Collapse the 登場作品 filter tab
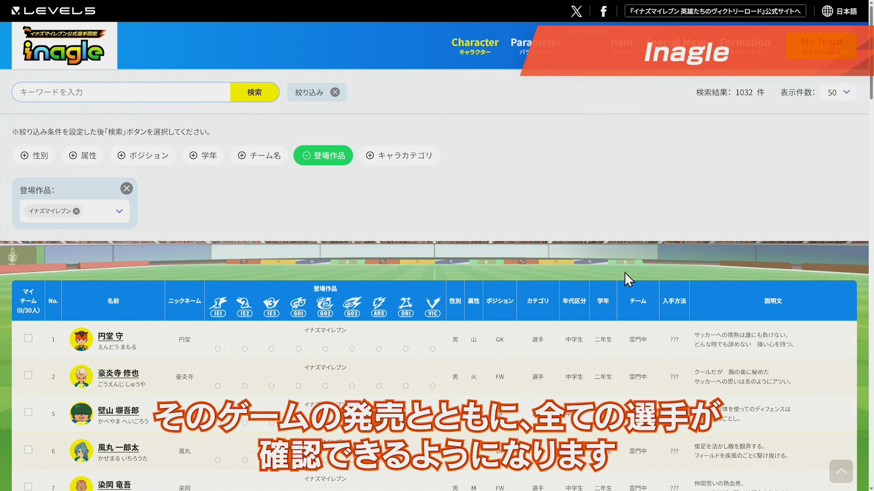Screen dimensions: 874x491 [323, 155]
